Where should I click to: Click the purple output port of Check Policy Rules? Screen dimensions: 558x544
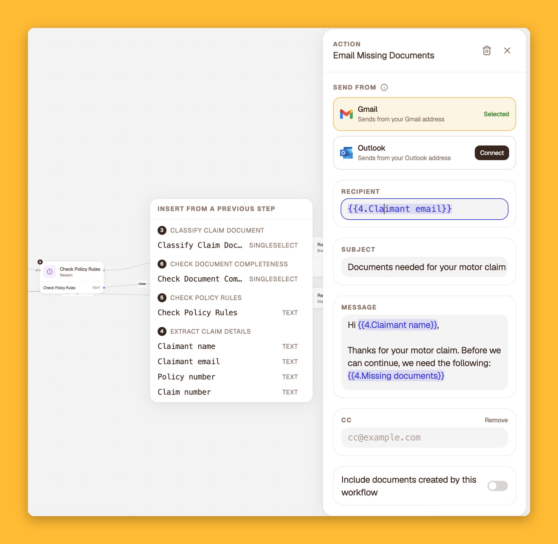tap(104, 288)
